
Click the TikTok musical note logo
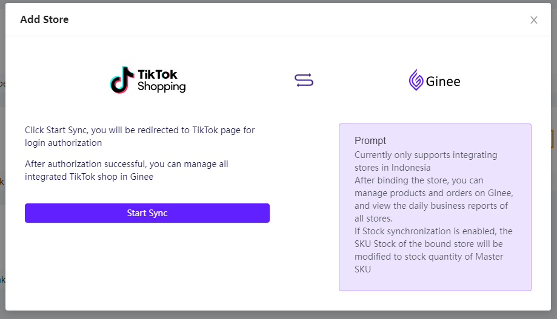click(x=122, y=80)
